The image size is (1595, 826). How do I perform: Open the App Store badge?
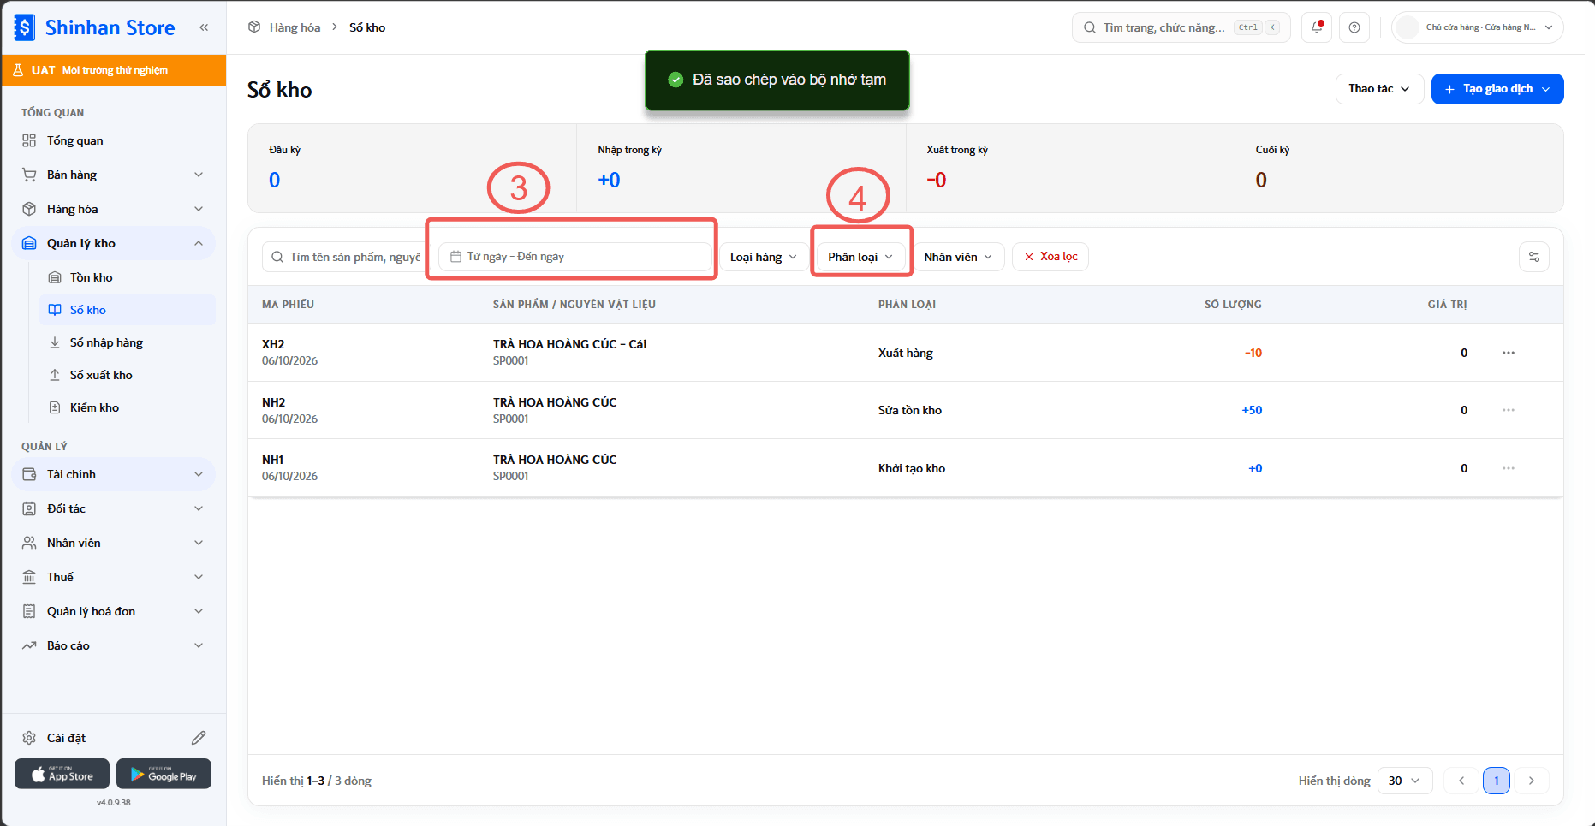click(x=62, y=774)
